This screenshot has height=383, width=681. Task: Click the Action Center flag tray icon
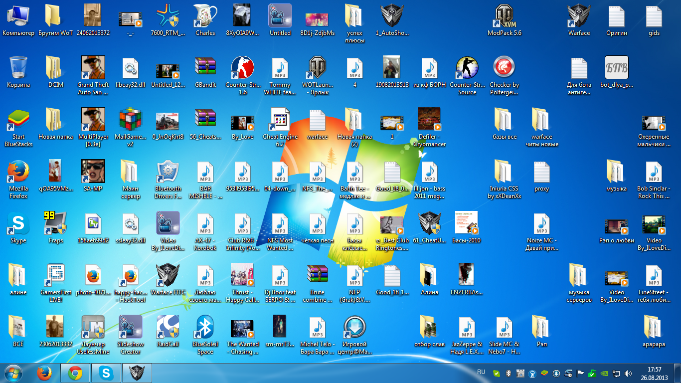(x=580, y=373)
